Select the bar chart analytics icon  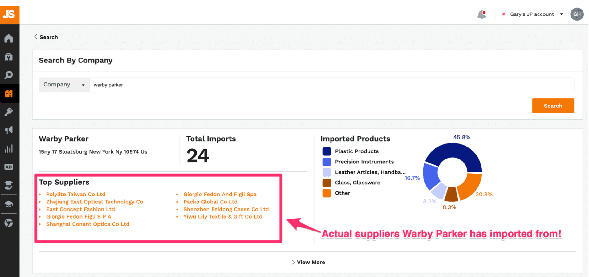pos(9,149)
